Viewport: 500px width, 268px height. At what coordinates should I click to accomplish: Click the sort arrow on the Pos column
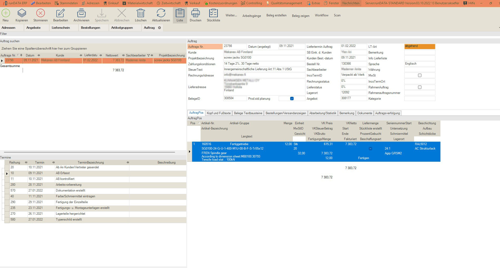[x=199, y=123]
